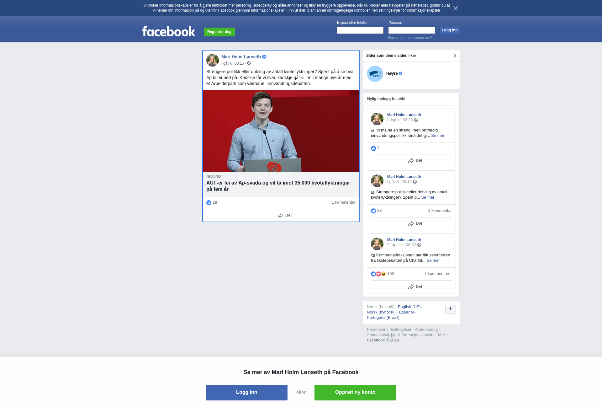Click the icon before Kommunalfraksjonen har fått

[x=373, y=255]
